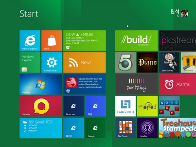Viewport: 196px width, 147px height.
Task: Open the MeasureIt tile
Action: tap(189, 62)
